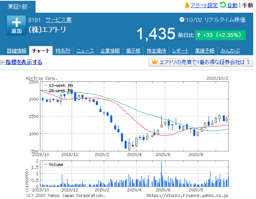Image resolution: width=256 pixels, height=199 pixels.
Task: Click the 2020/10/2 chart date label
Action: coord(217,78)
